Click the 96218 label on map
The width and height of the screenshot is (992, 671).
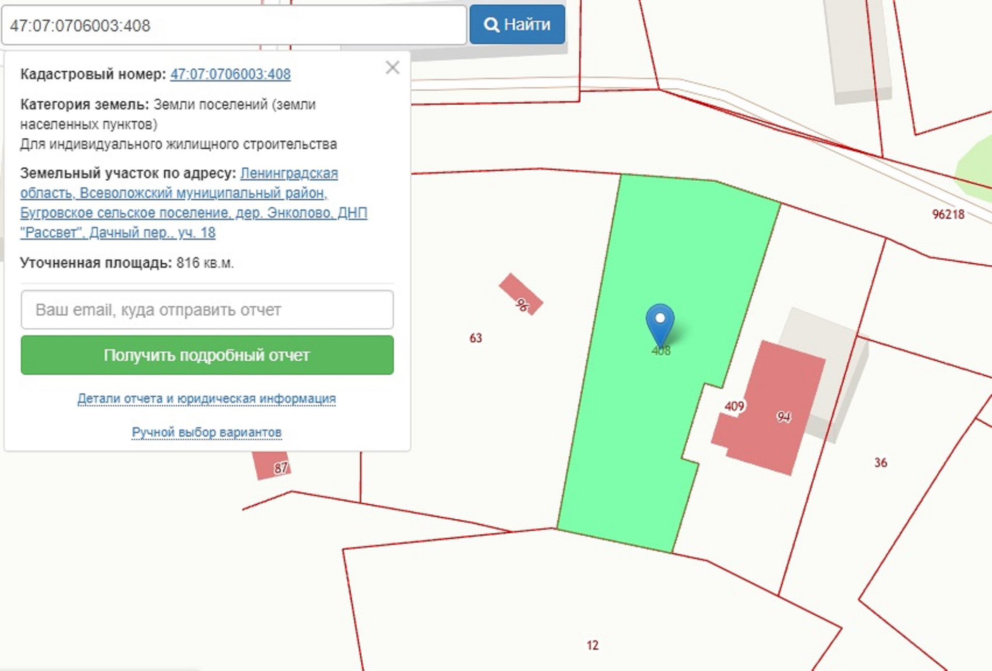tap(948, 214)
